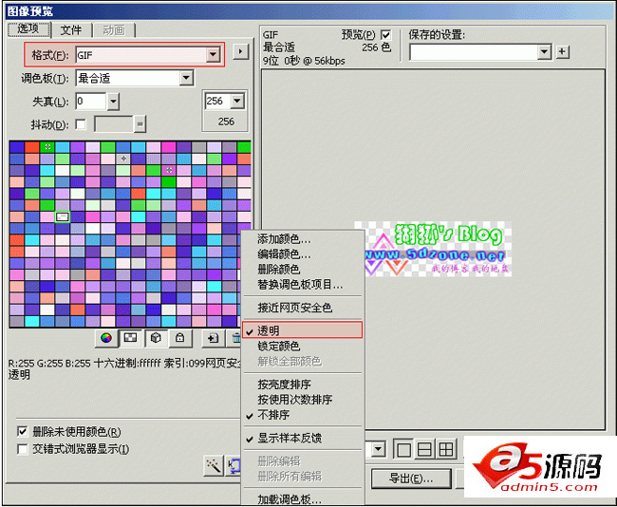This screenshot has width=617, height=507.
Task: Select the green-outlined transparent palette swatch
Action: [63, 216]
